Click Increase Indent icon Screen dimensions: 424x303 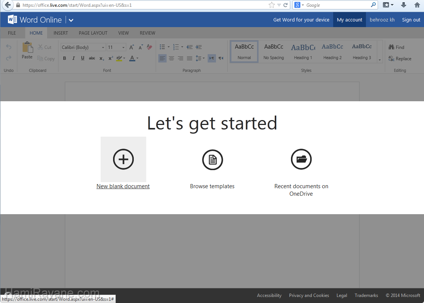199,47
